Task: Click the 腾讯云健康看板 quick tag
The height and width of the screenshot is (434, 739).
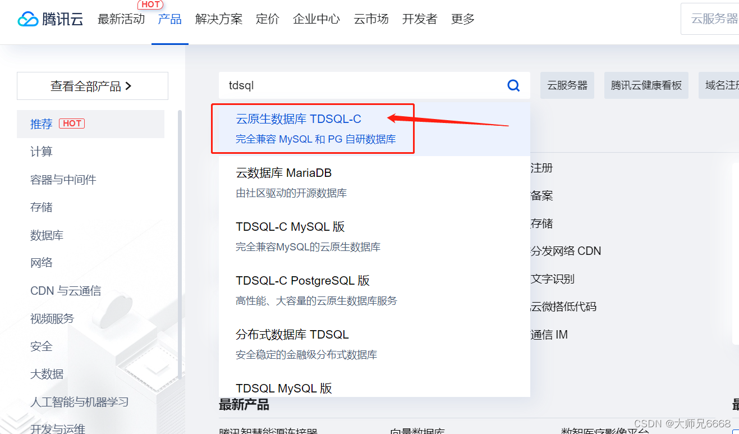Action: pos(646,85)
